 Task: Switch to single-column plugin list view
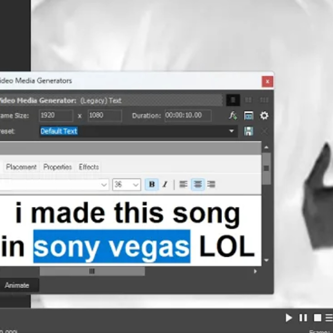[x=233, y=100]
